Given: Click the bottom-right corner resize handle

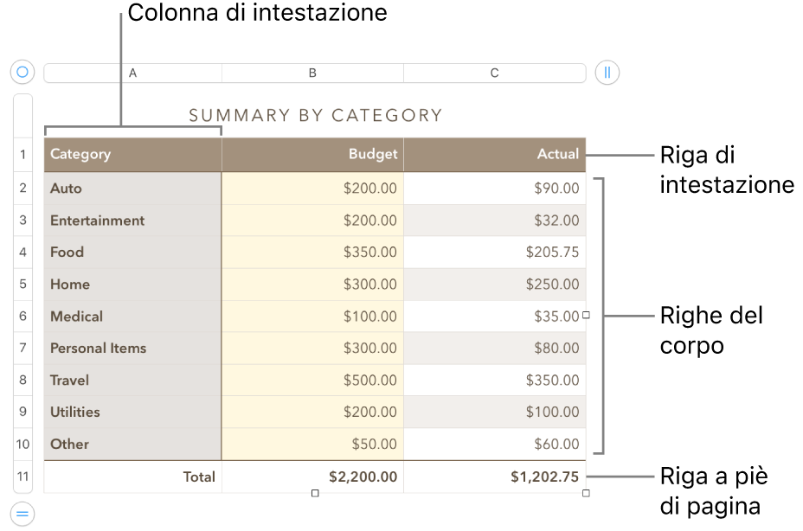Looking at the screenshot, I should (x=586, y=494).
